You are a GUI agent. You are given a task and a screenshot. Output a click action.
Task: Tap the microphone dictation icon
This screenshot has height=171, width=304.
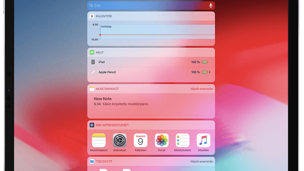pyautogui.click(x=211, y=5)
